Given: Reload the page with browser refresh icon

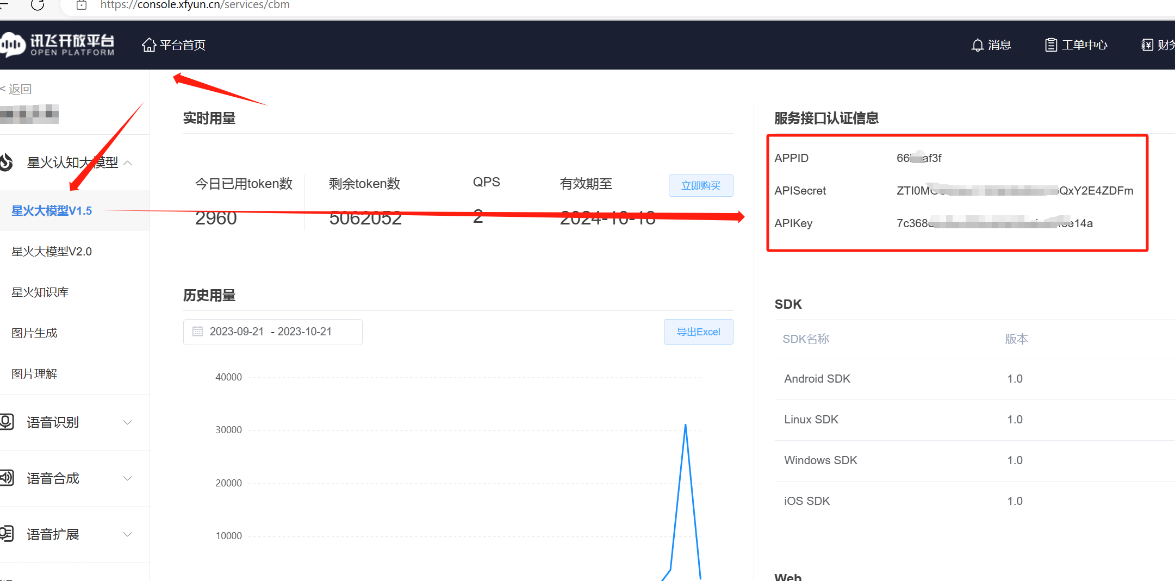Looking at the screenshot, I should coord(38,5).
